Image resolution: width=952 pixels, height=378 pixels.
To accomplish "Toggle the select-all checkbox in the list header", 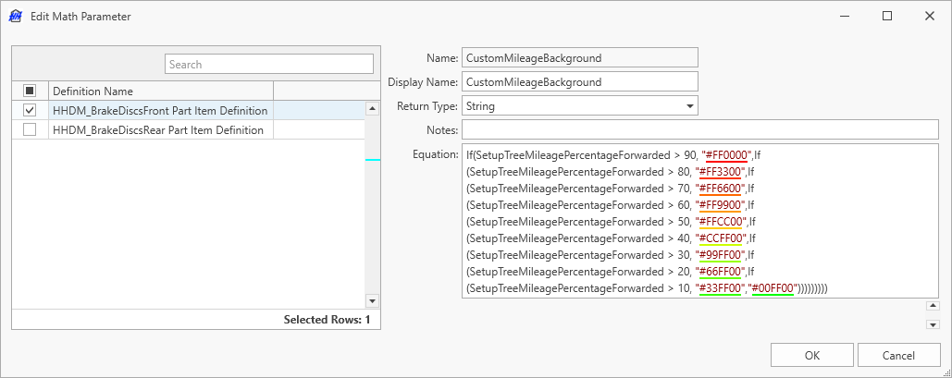I will [30, 91].
